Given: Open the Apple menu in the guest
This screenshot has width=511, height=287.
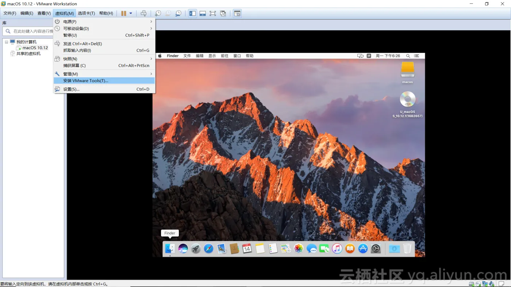Looking at the screenshot, I should (x=160, y=56).
